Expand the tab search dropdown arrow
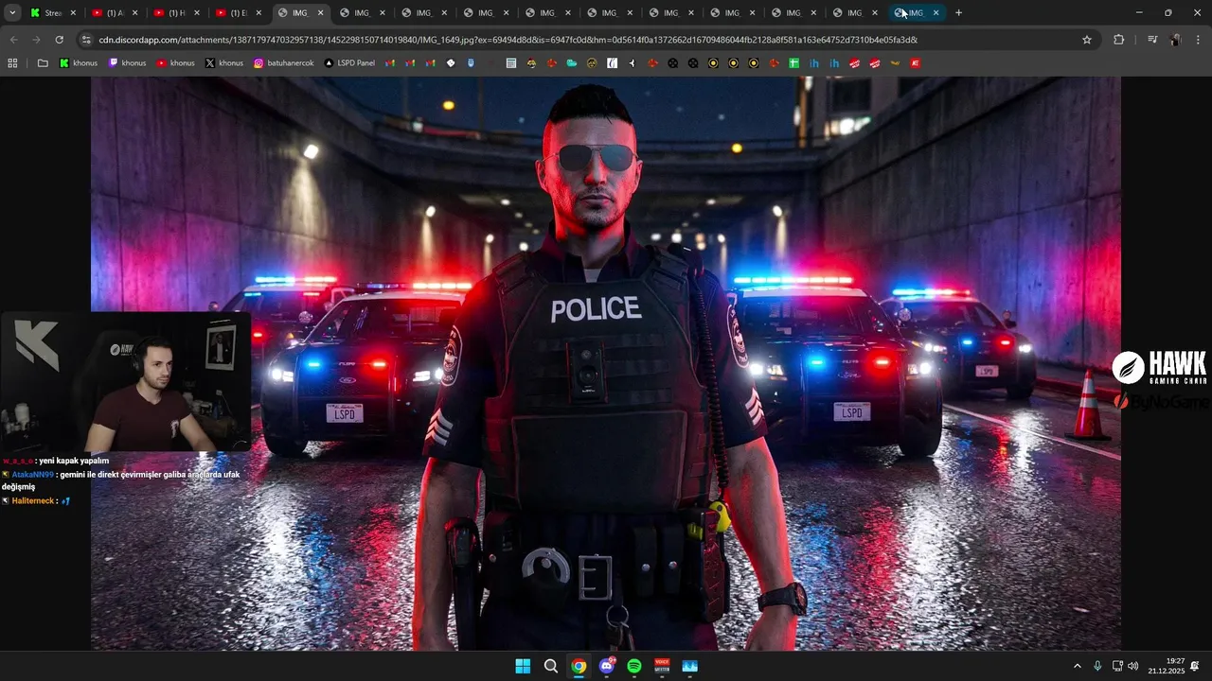This screenshot has height=681, width=1212. coord(12,13)
